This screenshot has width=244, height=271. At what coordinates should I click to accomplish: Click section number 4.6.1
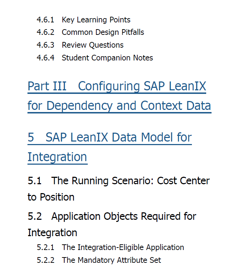[x=45, y=20]
